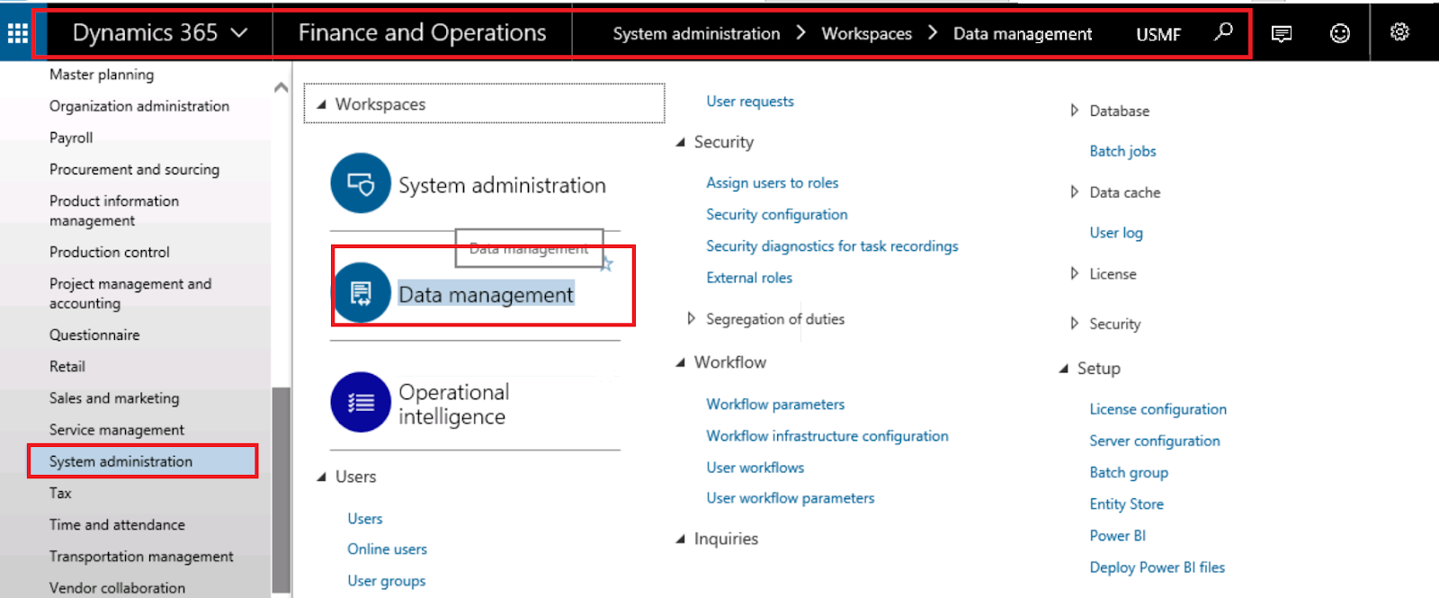Image resolution: width=1439 pixels, height=598 pixels.
Task: Open the Batch jobs link
Action: coord(1122,151)
